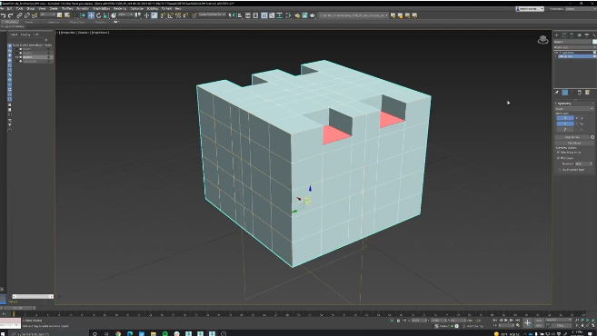Click the ViewCube in the viewport corner

(542, 40)
